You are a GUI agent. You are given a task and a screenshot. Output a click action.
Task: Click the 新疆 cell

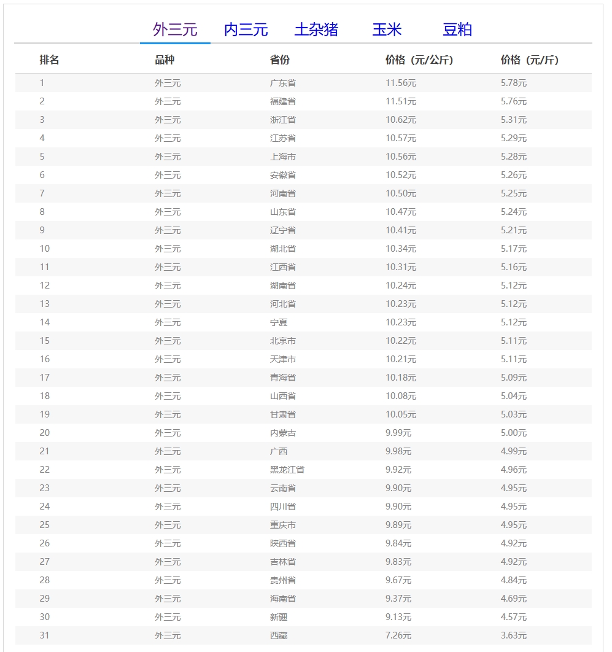click(x=279, y=617)
